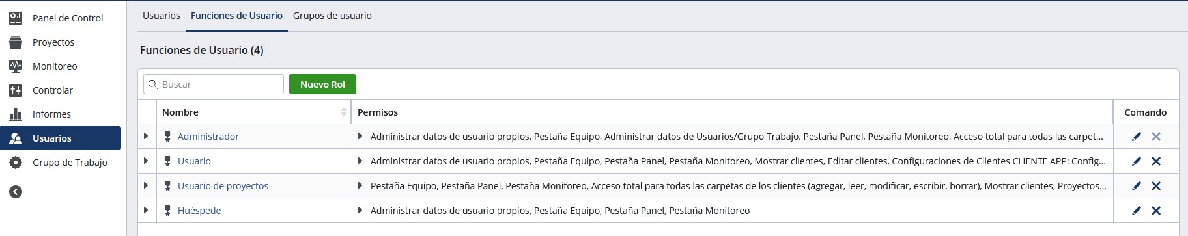Switch to the Usuarios tab
The width and height of the screenshot is (1188, 236).
162,16
